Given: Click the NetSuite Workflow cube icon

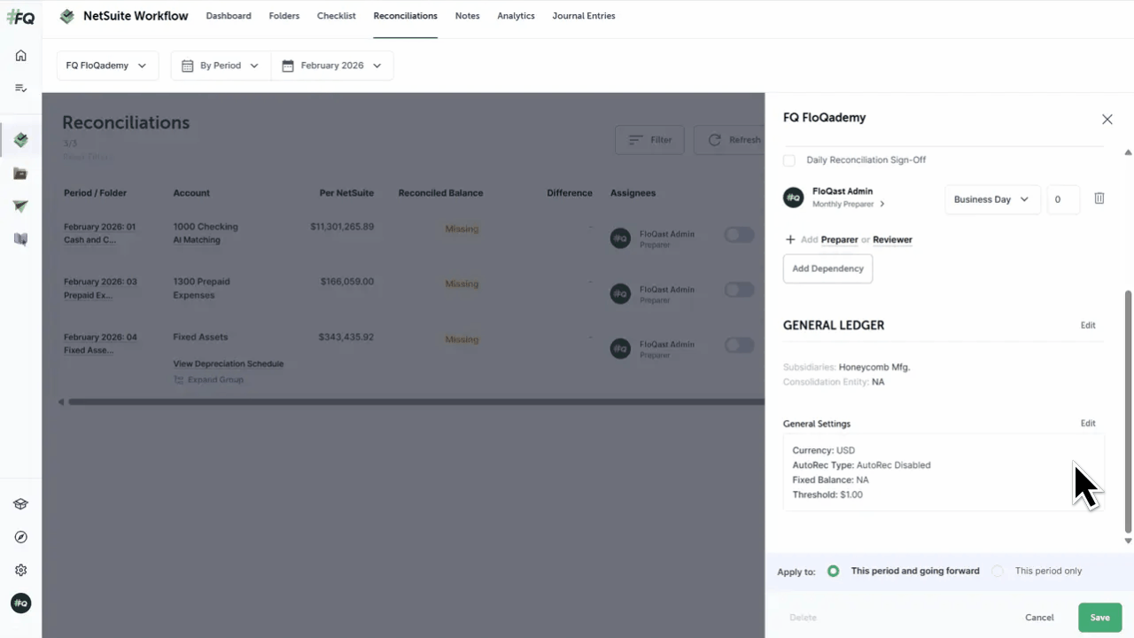Looking at the screenshot, I should point(67,16).
